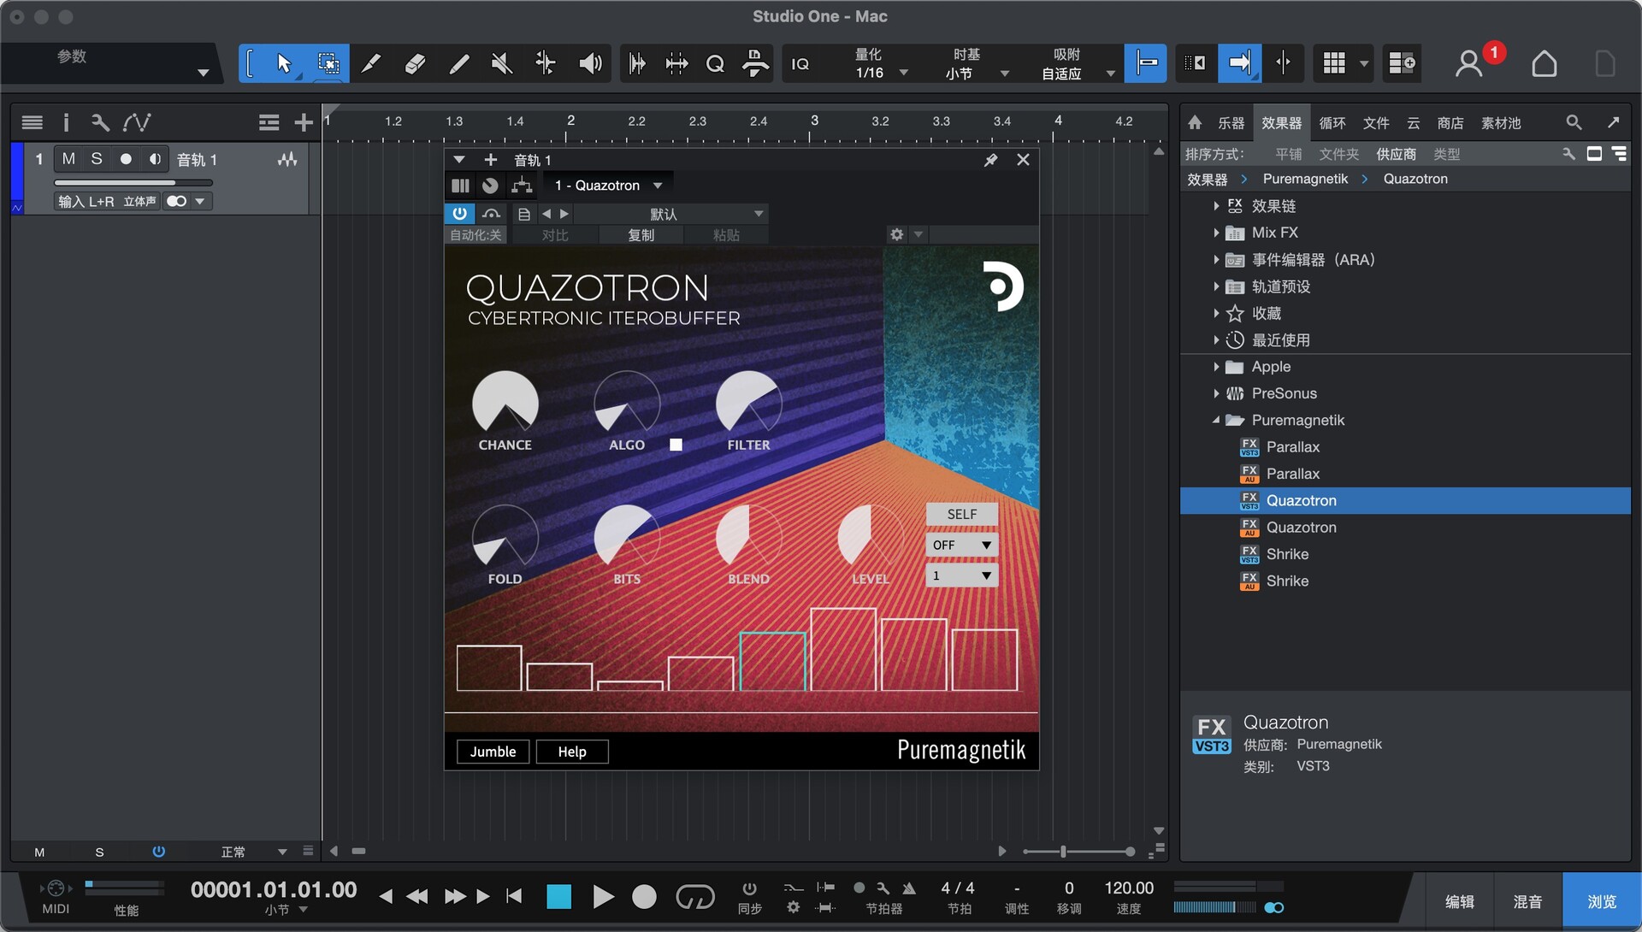
Task: Switch to 文件 browser tab
Action: [1376, 123]
